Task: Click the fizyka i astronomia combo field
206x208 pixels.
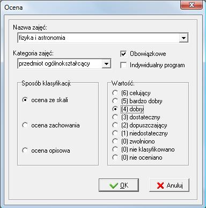Action: [x=103, y=38]
